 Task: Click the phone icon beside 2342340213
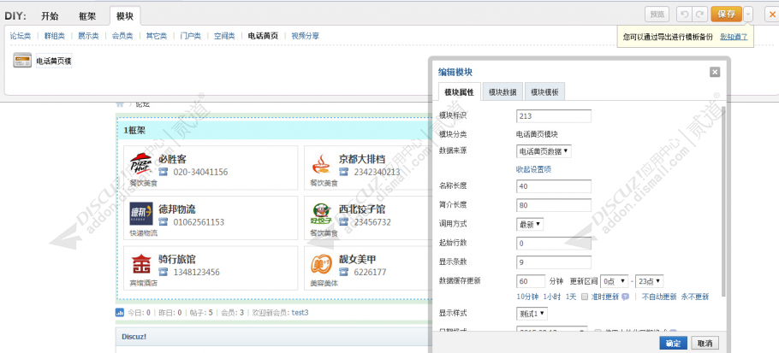coord(344,172)
